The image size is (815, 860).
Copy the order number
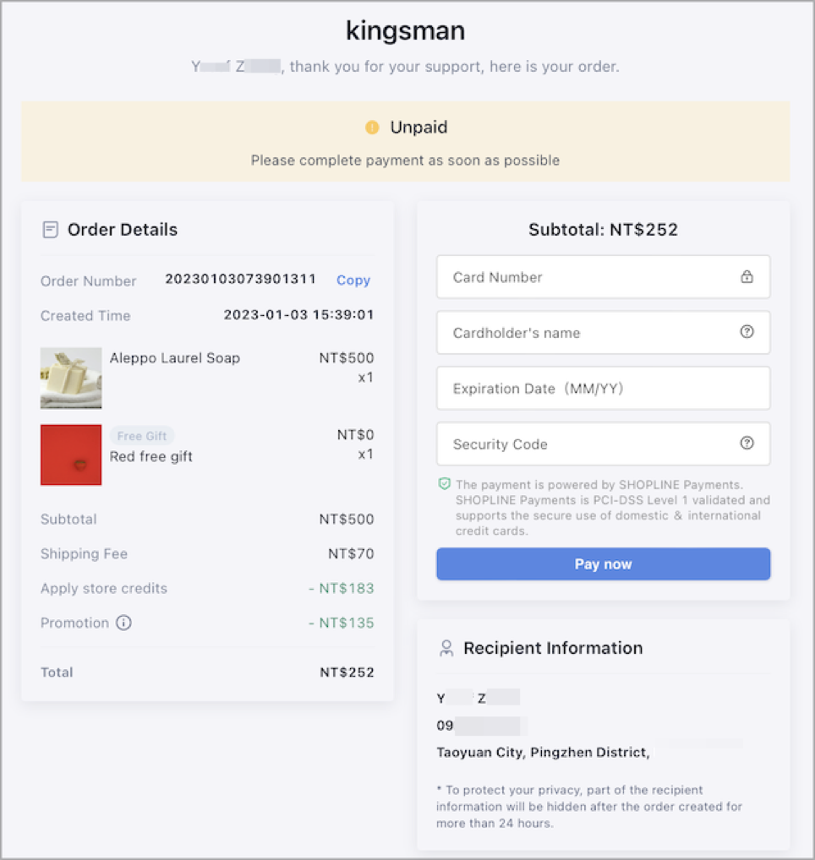(x=353, y=280)
